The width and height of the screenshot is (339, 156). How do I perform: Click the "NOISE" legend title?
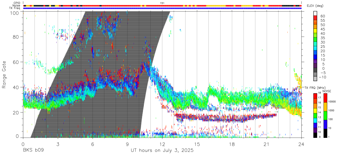pos(327,91)
